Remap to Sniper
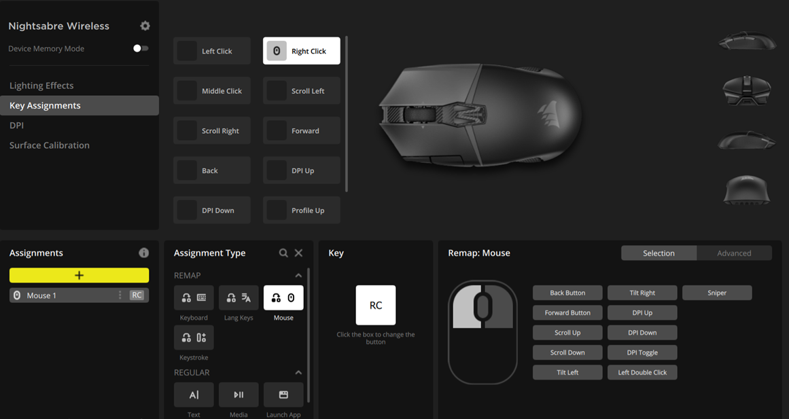The height and width of the screenshot is (419, 789). [x=717, y=293]
